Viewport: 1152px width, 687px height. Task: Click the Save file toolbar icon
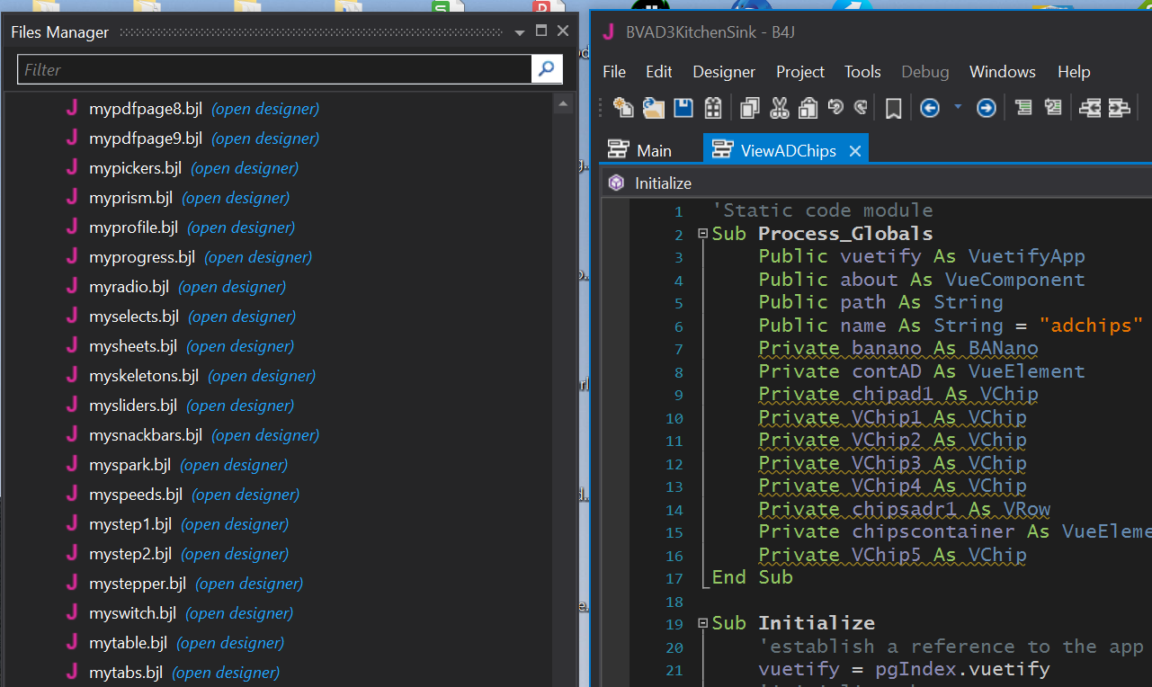click(x=683, y=108)
